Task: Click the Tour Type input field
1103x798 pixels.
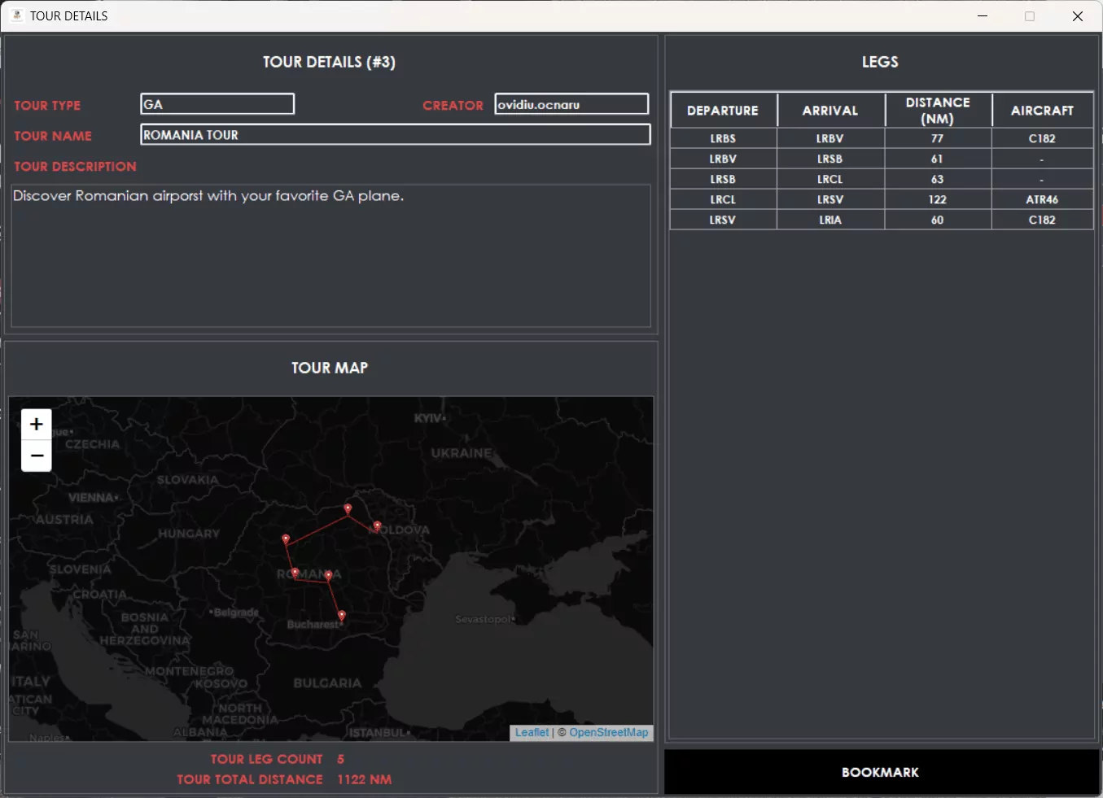Action: tap(217, 104)
